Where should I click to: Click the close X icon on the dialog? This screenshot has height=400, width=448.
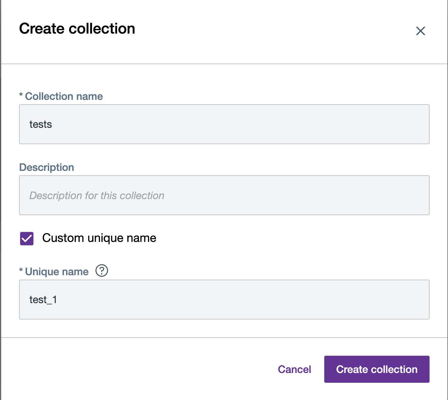tap(421, 31)
